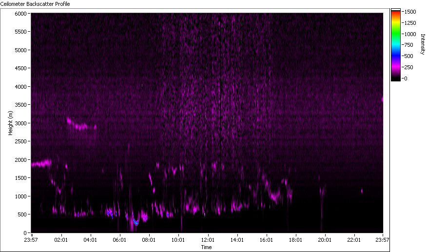
Task: Click the Intensity colorbar title
Action: (x=423, y=44)
